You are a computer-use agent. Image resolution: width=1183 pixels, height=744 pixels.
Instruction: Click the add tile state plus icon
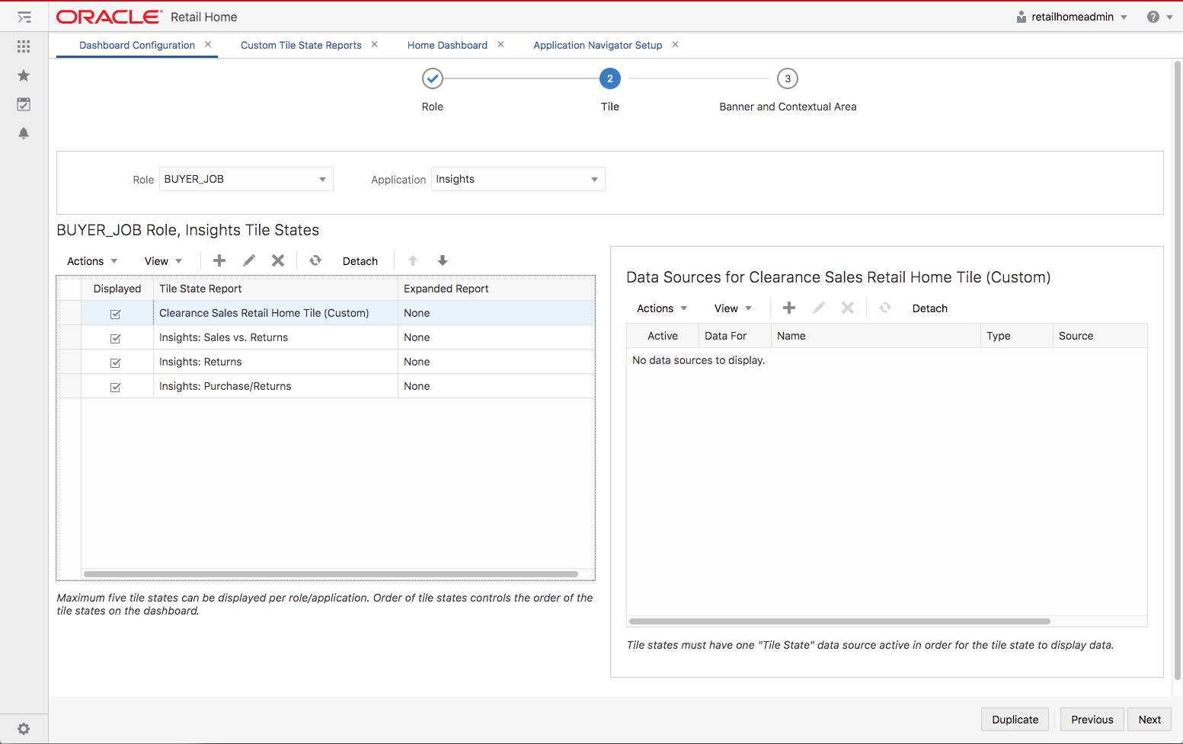pos(219,260)
